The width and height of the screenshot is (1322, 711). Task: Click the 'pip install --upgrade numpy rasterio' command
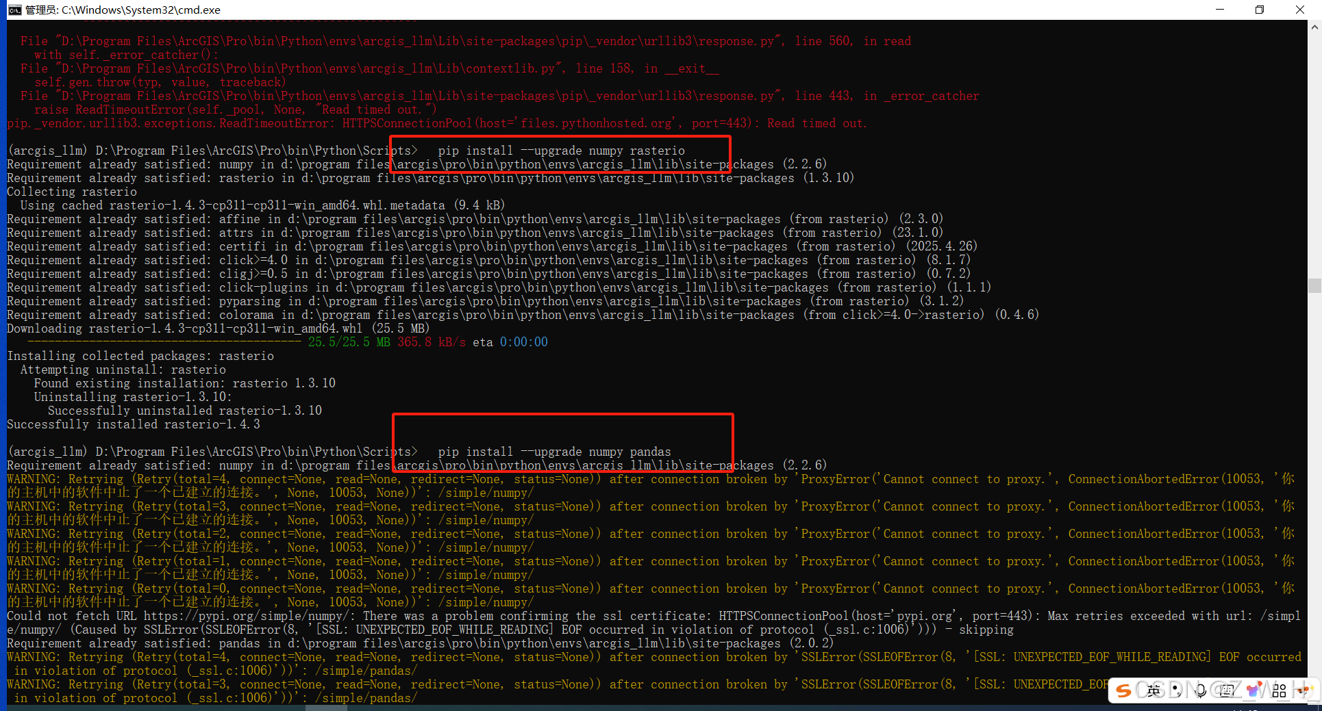click(562, 151)
